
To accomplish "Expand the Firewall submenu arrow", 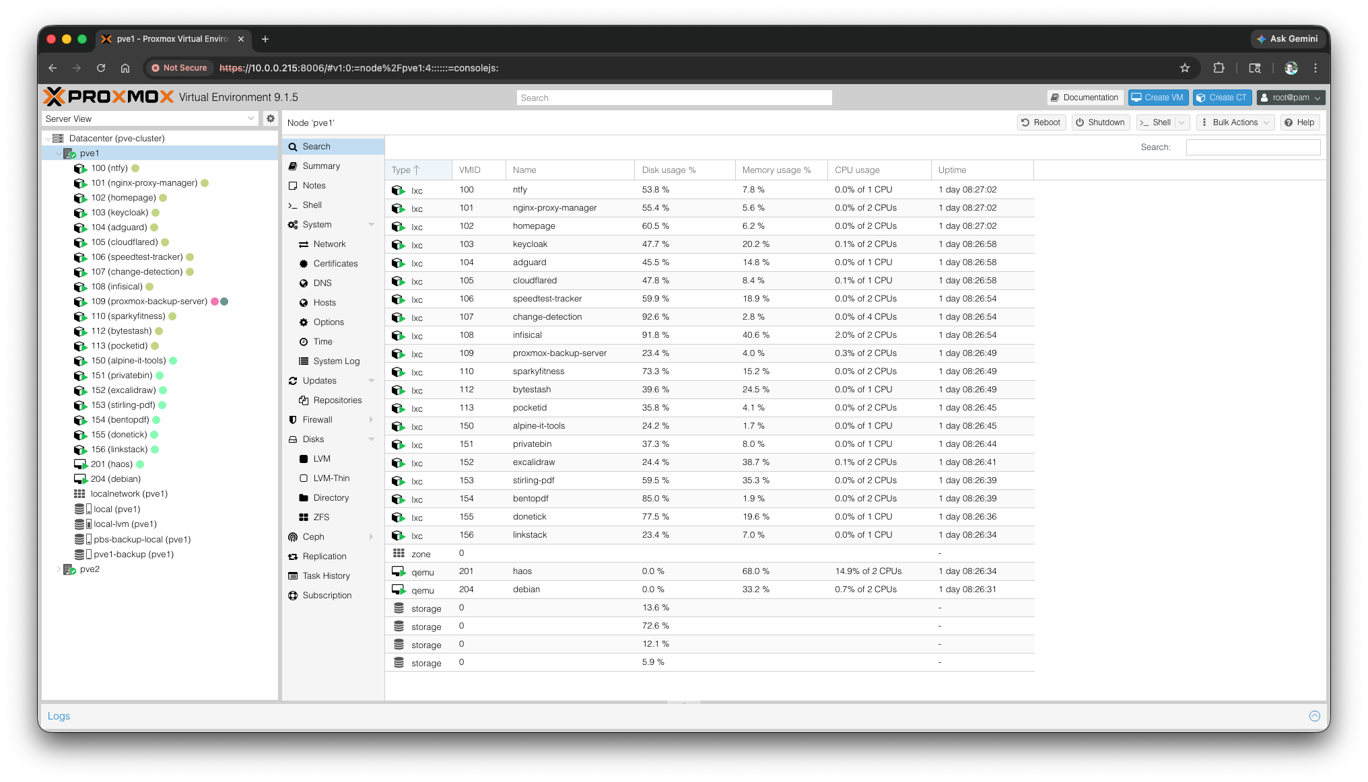I will (372, 420).
